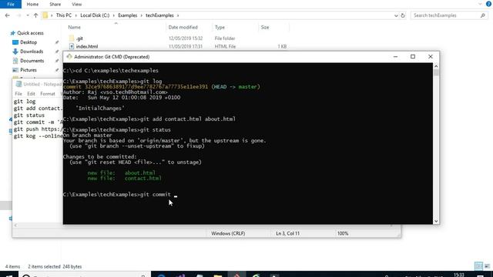
Task: Click This PC in the address path
Action: 63,15
